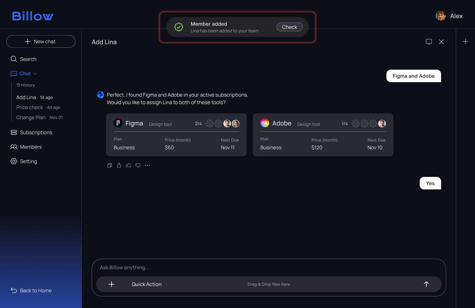Open the Change Plan chat
Screen dimensions: 475x308
tap(40, 117)
